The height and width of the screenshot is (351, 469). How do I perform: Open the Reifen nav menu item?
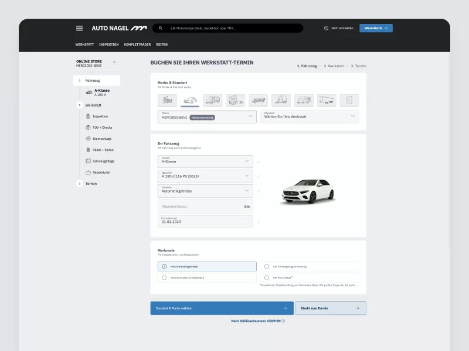point(162,44)
